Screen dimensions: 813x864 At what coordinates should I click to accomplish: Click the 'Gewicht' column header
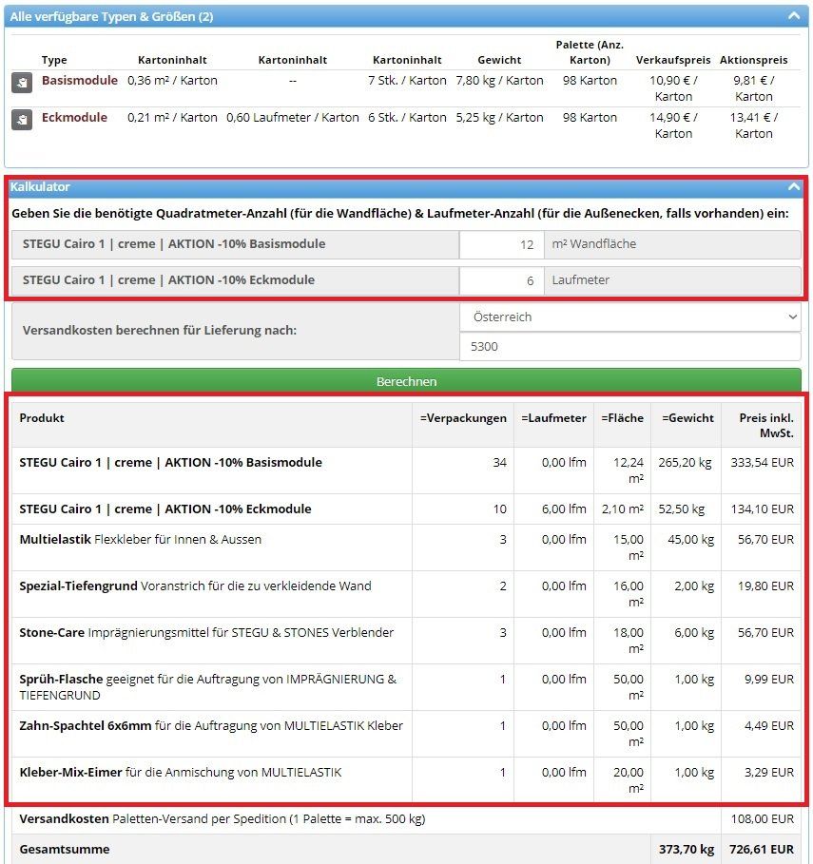(x=499, y=60)
